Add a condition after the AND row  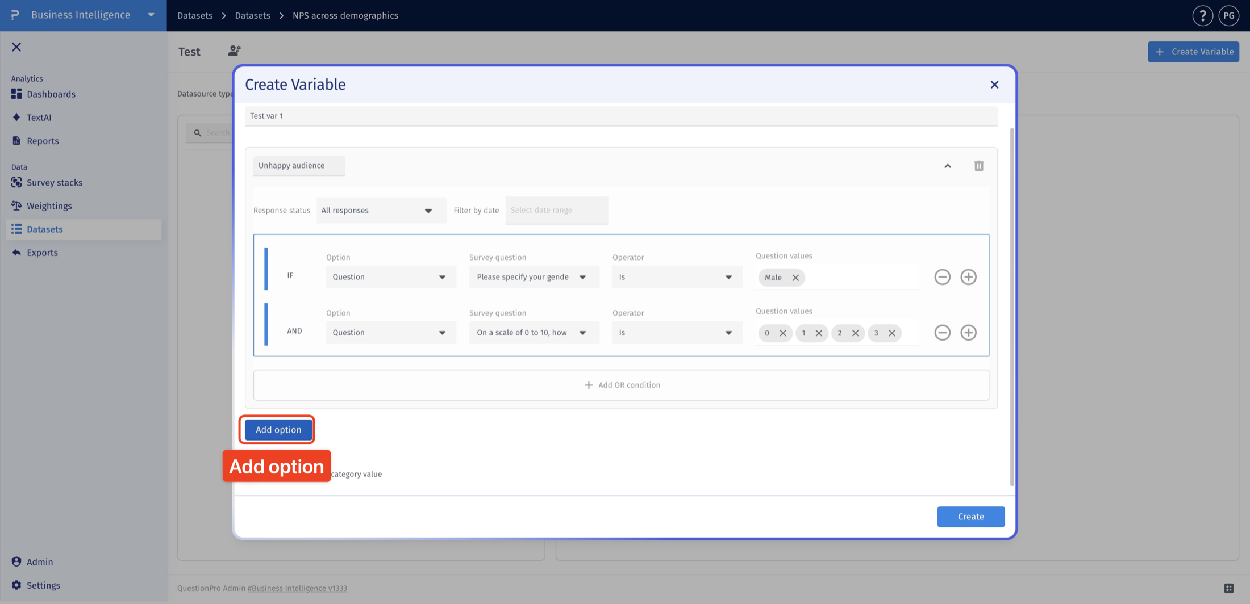point(968,333)
